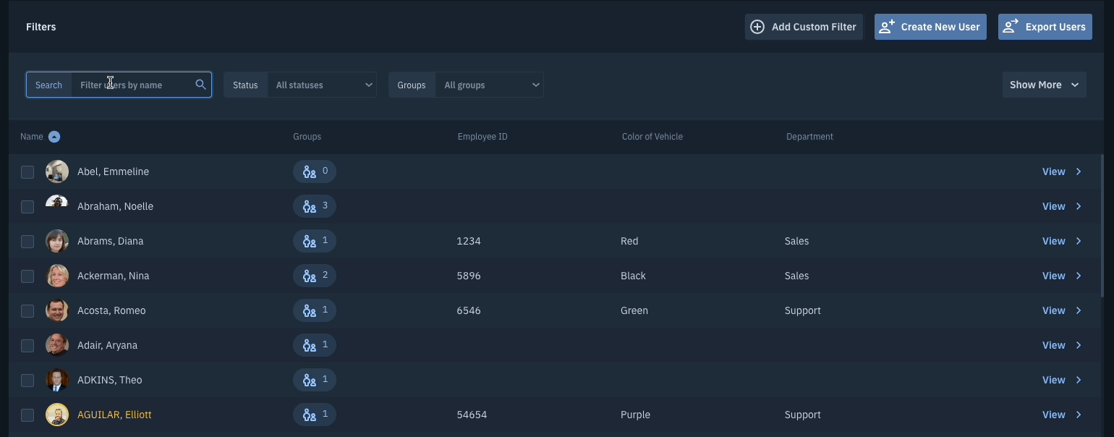
Task: Click the vertical scrollbar of the user list
Action: coord(1102,226)
